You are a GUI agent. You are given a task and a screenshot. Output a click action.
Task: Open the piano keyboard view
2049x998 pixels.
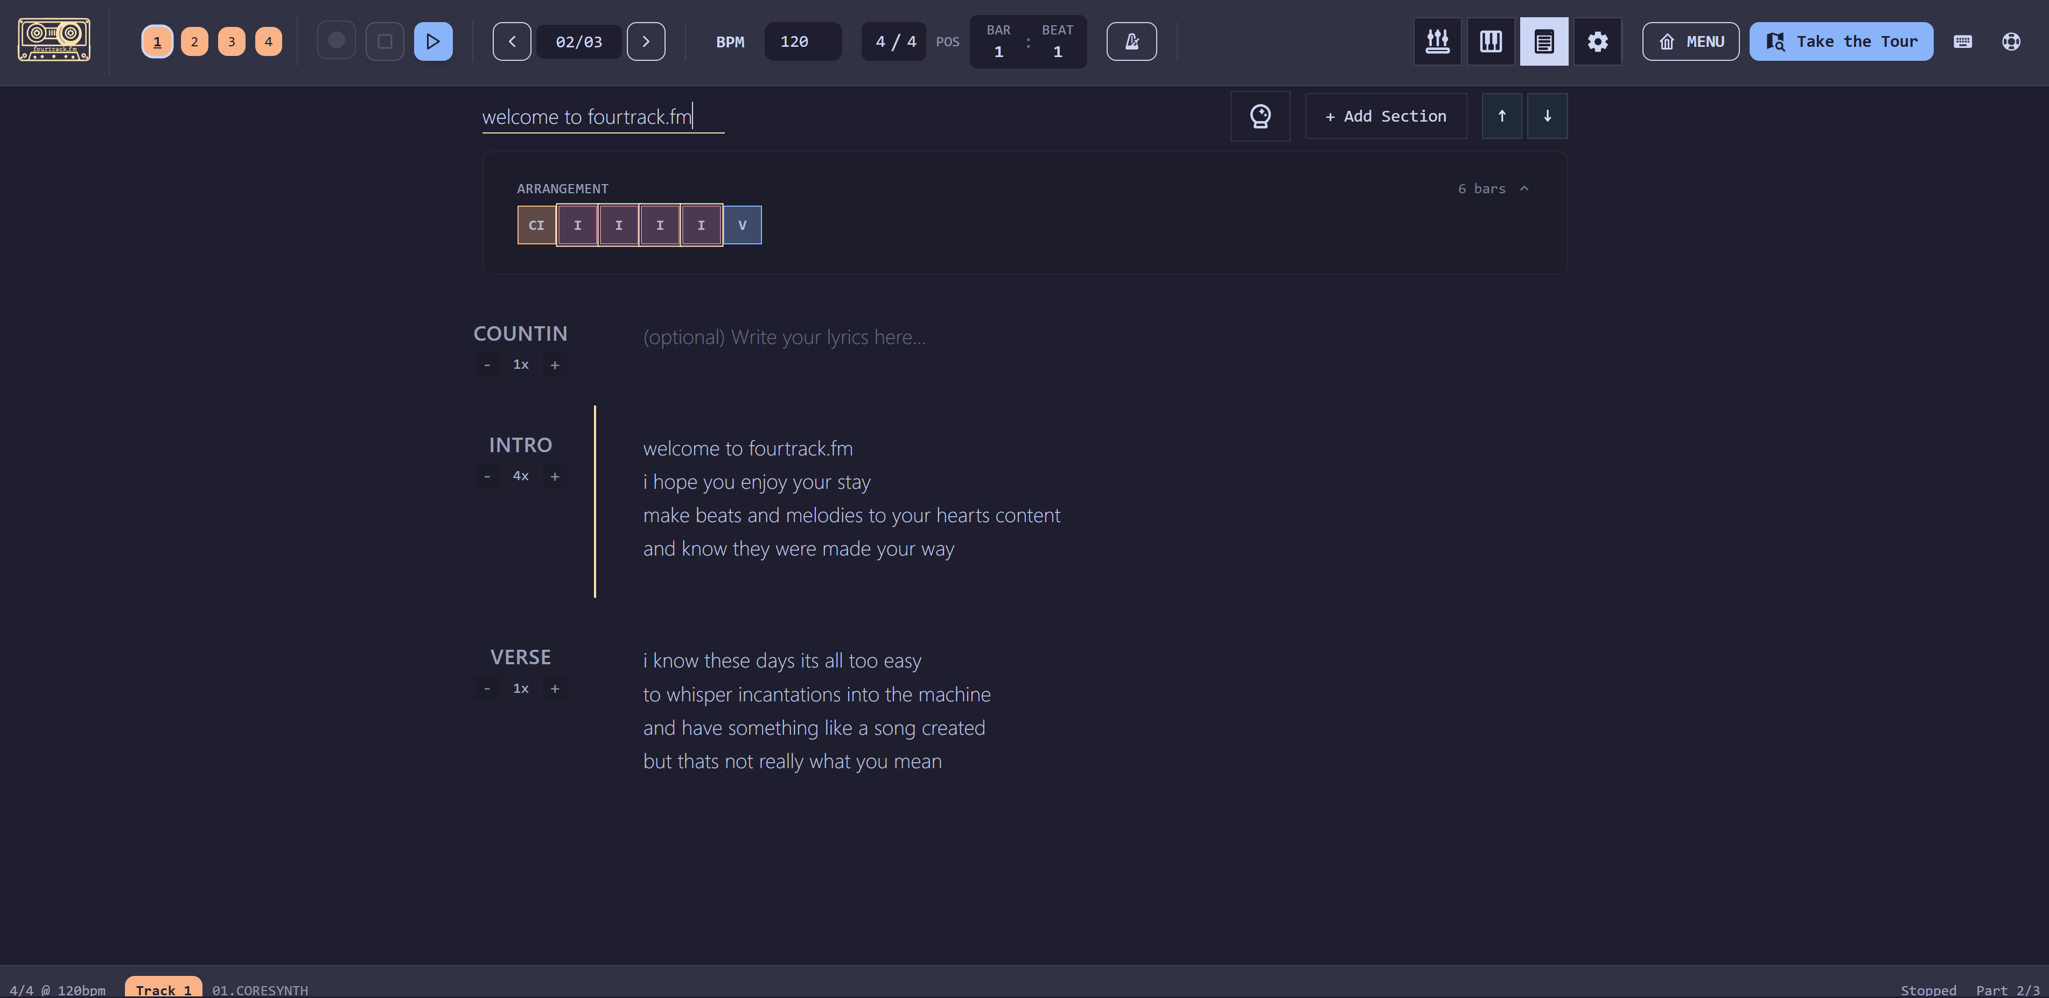tap(1490, 40)
